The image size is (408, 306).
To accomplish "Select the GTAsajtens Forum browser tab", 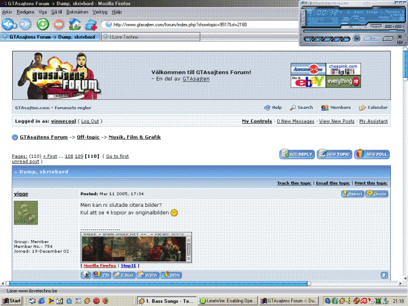I will (50, 37).
